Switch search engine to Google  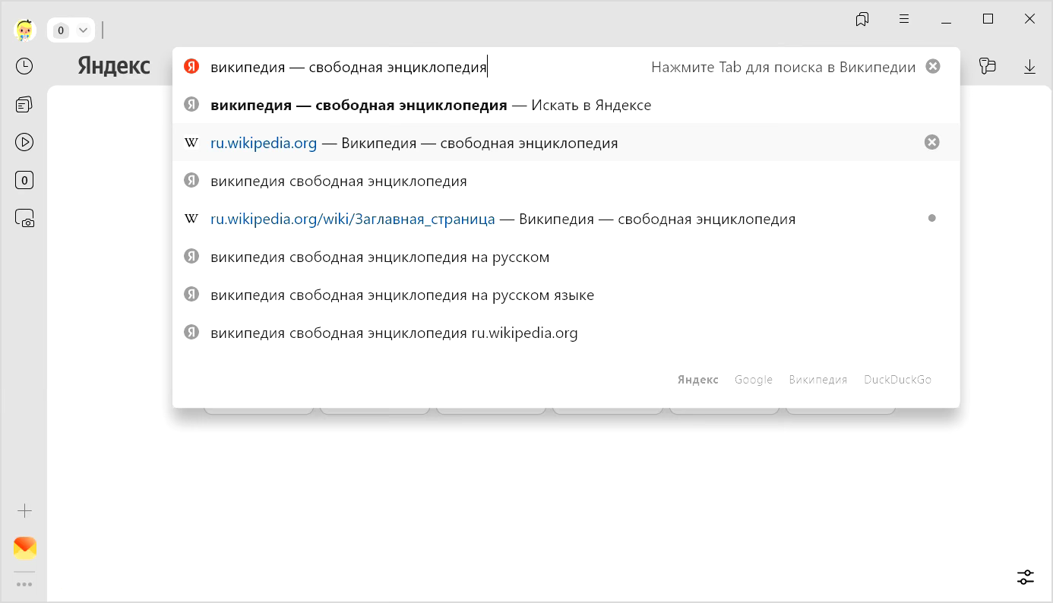(x=753, y=380)
